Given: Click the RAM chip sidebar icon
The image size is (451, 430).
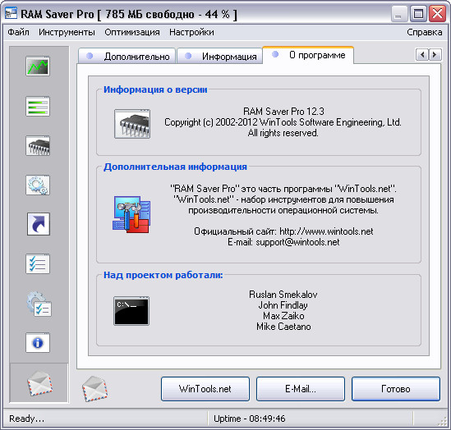Looking at the screenshot, I should pyautogui.click(x=38, y=145).
